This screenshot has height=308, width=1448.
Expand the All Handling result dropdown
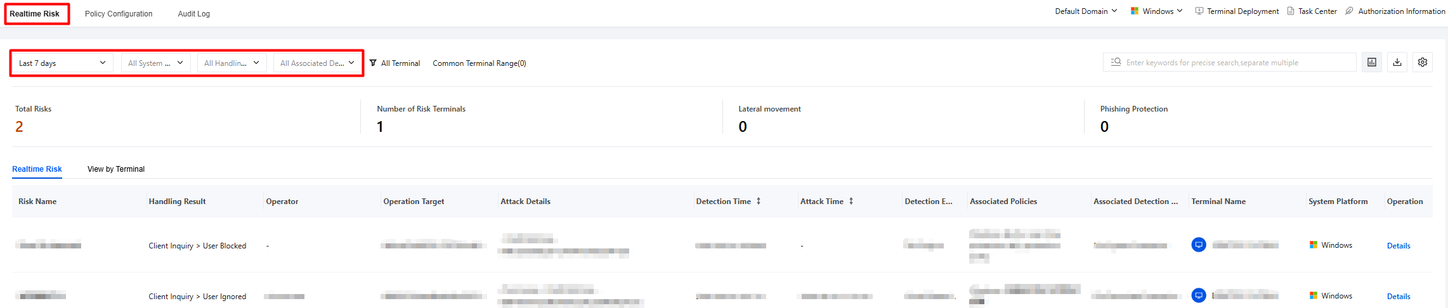point(232,63)
